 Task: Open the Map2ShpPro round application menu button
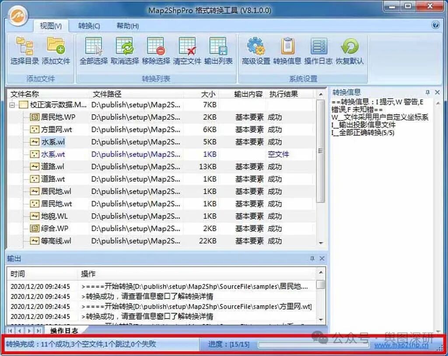[x=17, y=16]
